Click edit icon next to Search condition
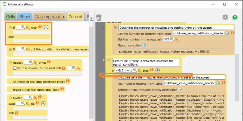 [x=145, y=45]
